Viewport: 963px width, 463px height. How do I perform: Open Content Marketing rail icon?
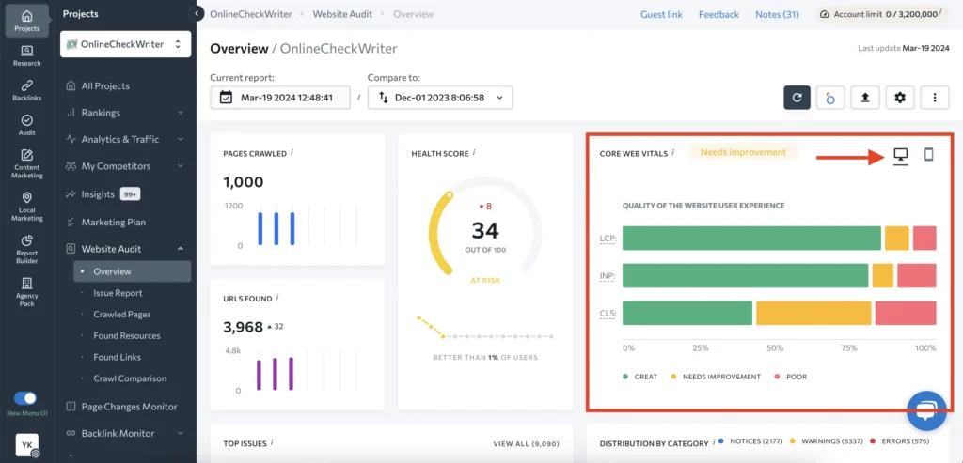click(x=27, y=163)
